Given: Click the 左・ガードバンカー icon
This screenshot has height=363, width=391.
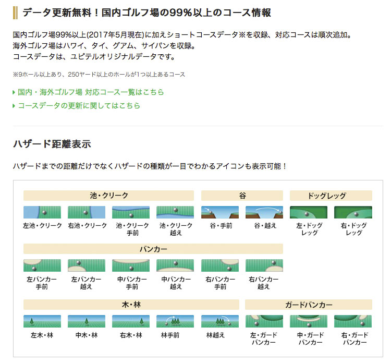Looking at the screenshot, I should (264, 321).
